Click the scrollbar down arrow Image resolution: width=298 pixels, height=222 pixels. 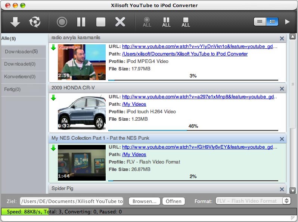[x=292, y=190]
